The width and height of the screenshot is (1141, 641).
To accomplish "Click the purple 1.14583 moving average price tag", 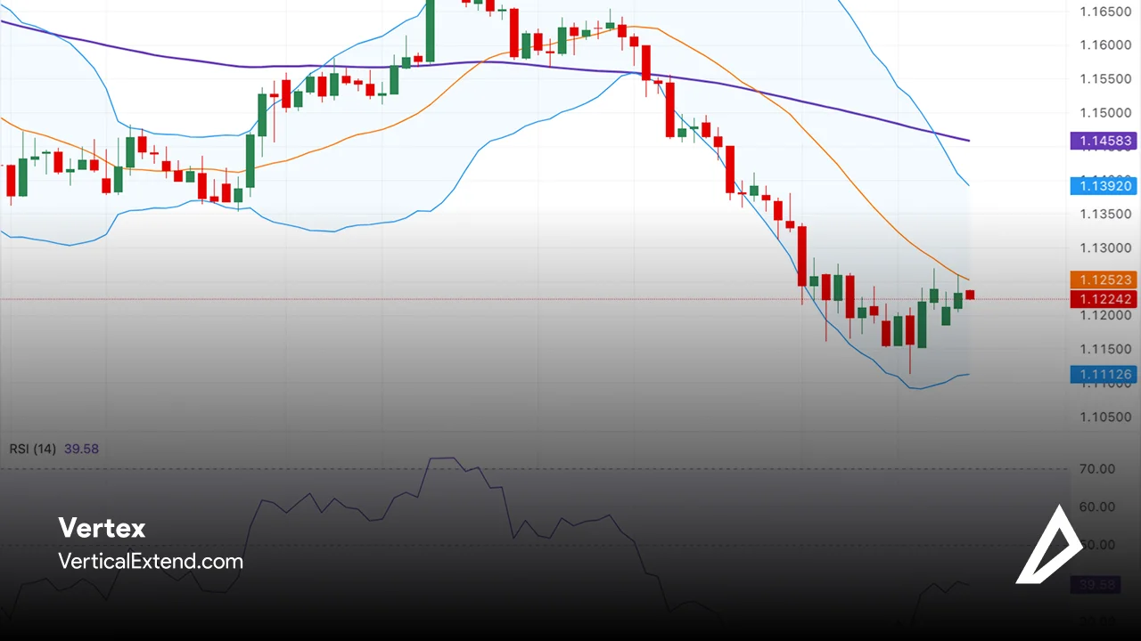I will point(1104,141).
